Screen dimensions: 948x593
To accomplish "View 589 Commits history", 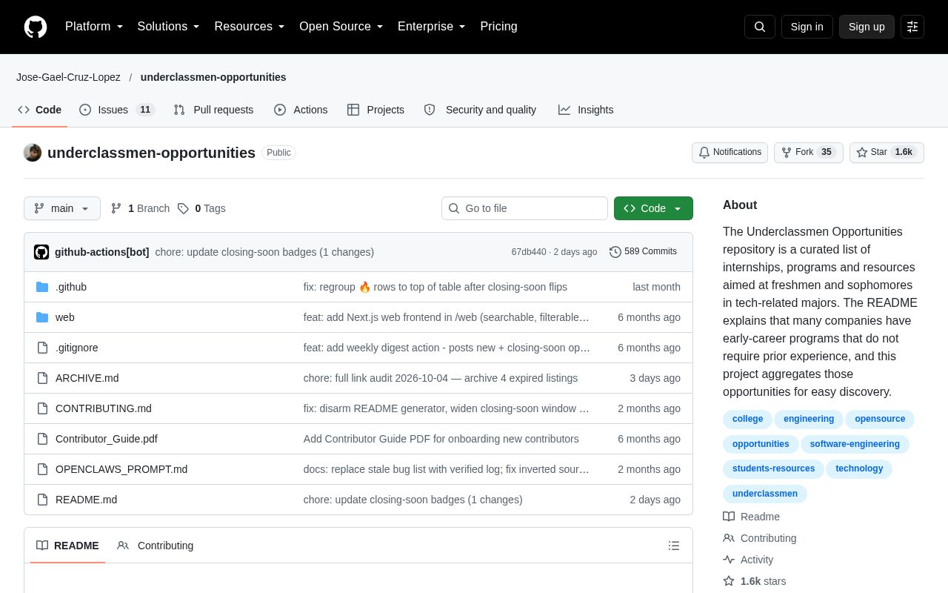I will (x=643, y=251).
